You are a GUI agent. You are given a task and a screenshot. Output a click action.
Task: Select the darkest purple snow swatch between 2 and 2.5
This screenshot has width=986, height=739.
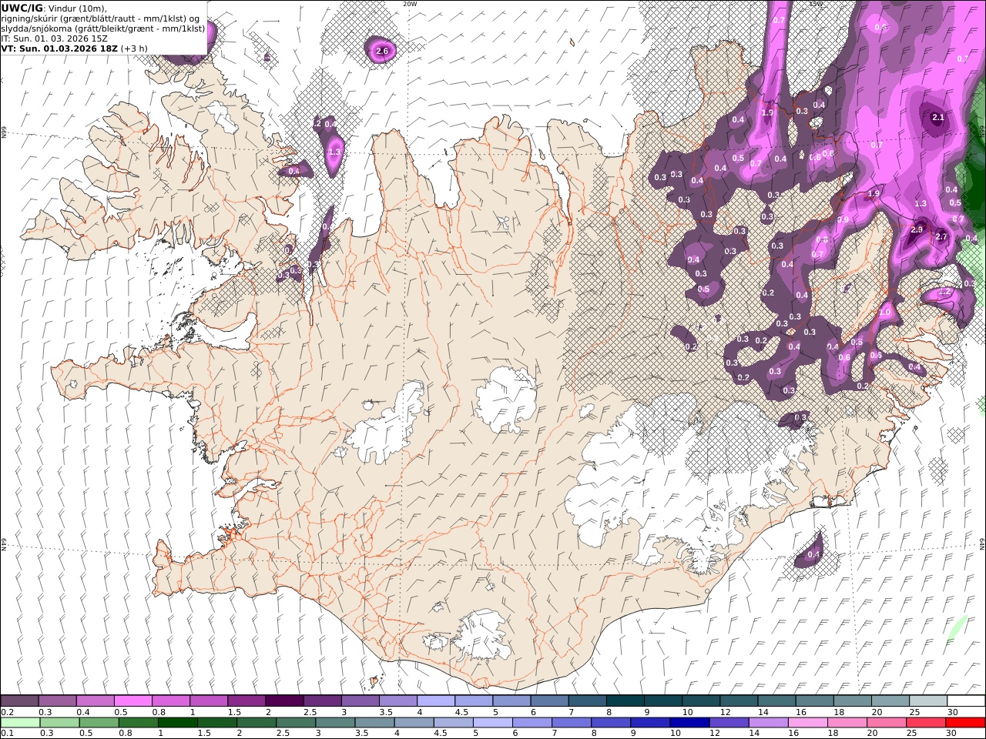click(284, 701)
